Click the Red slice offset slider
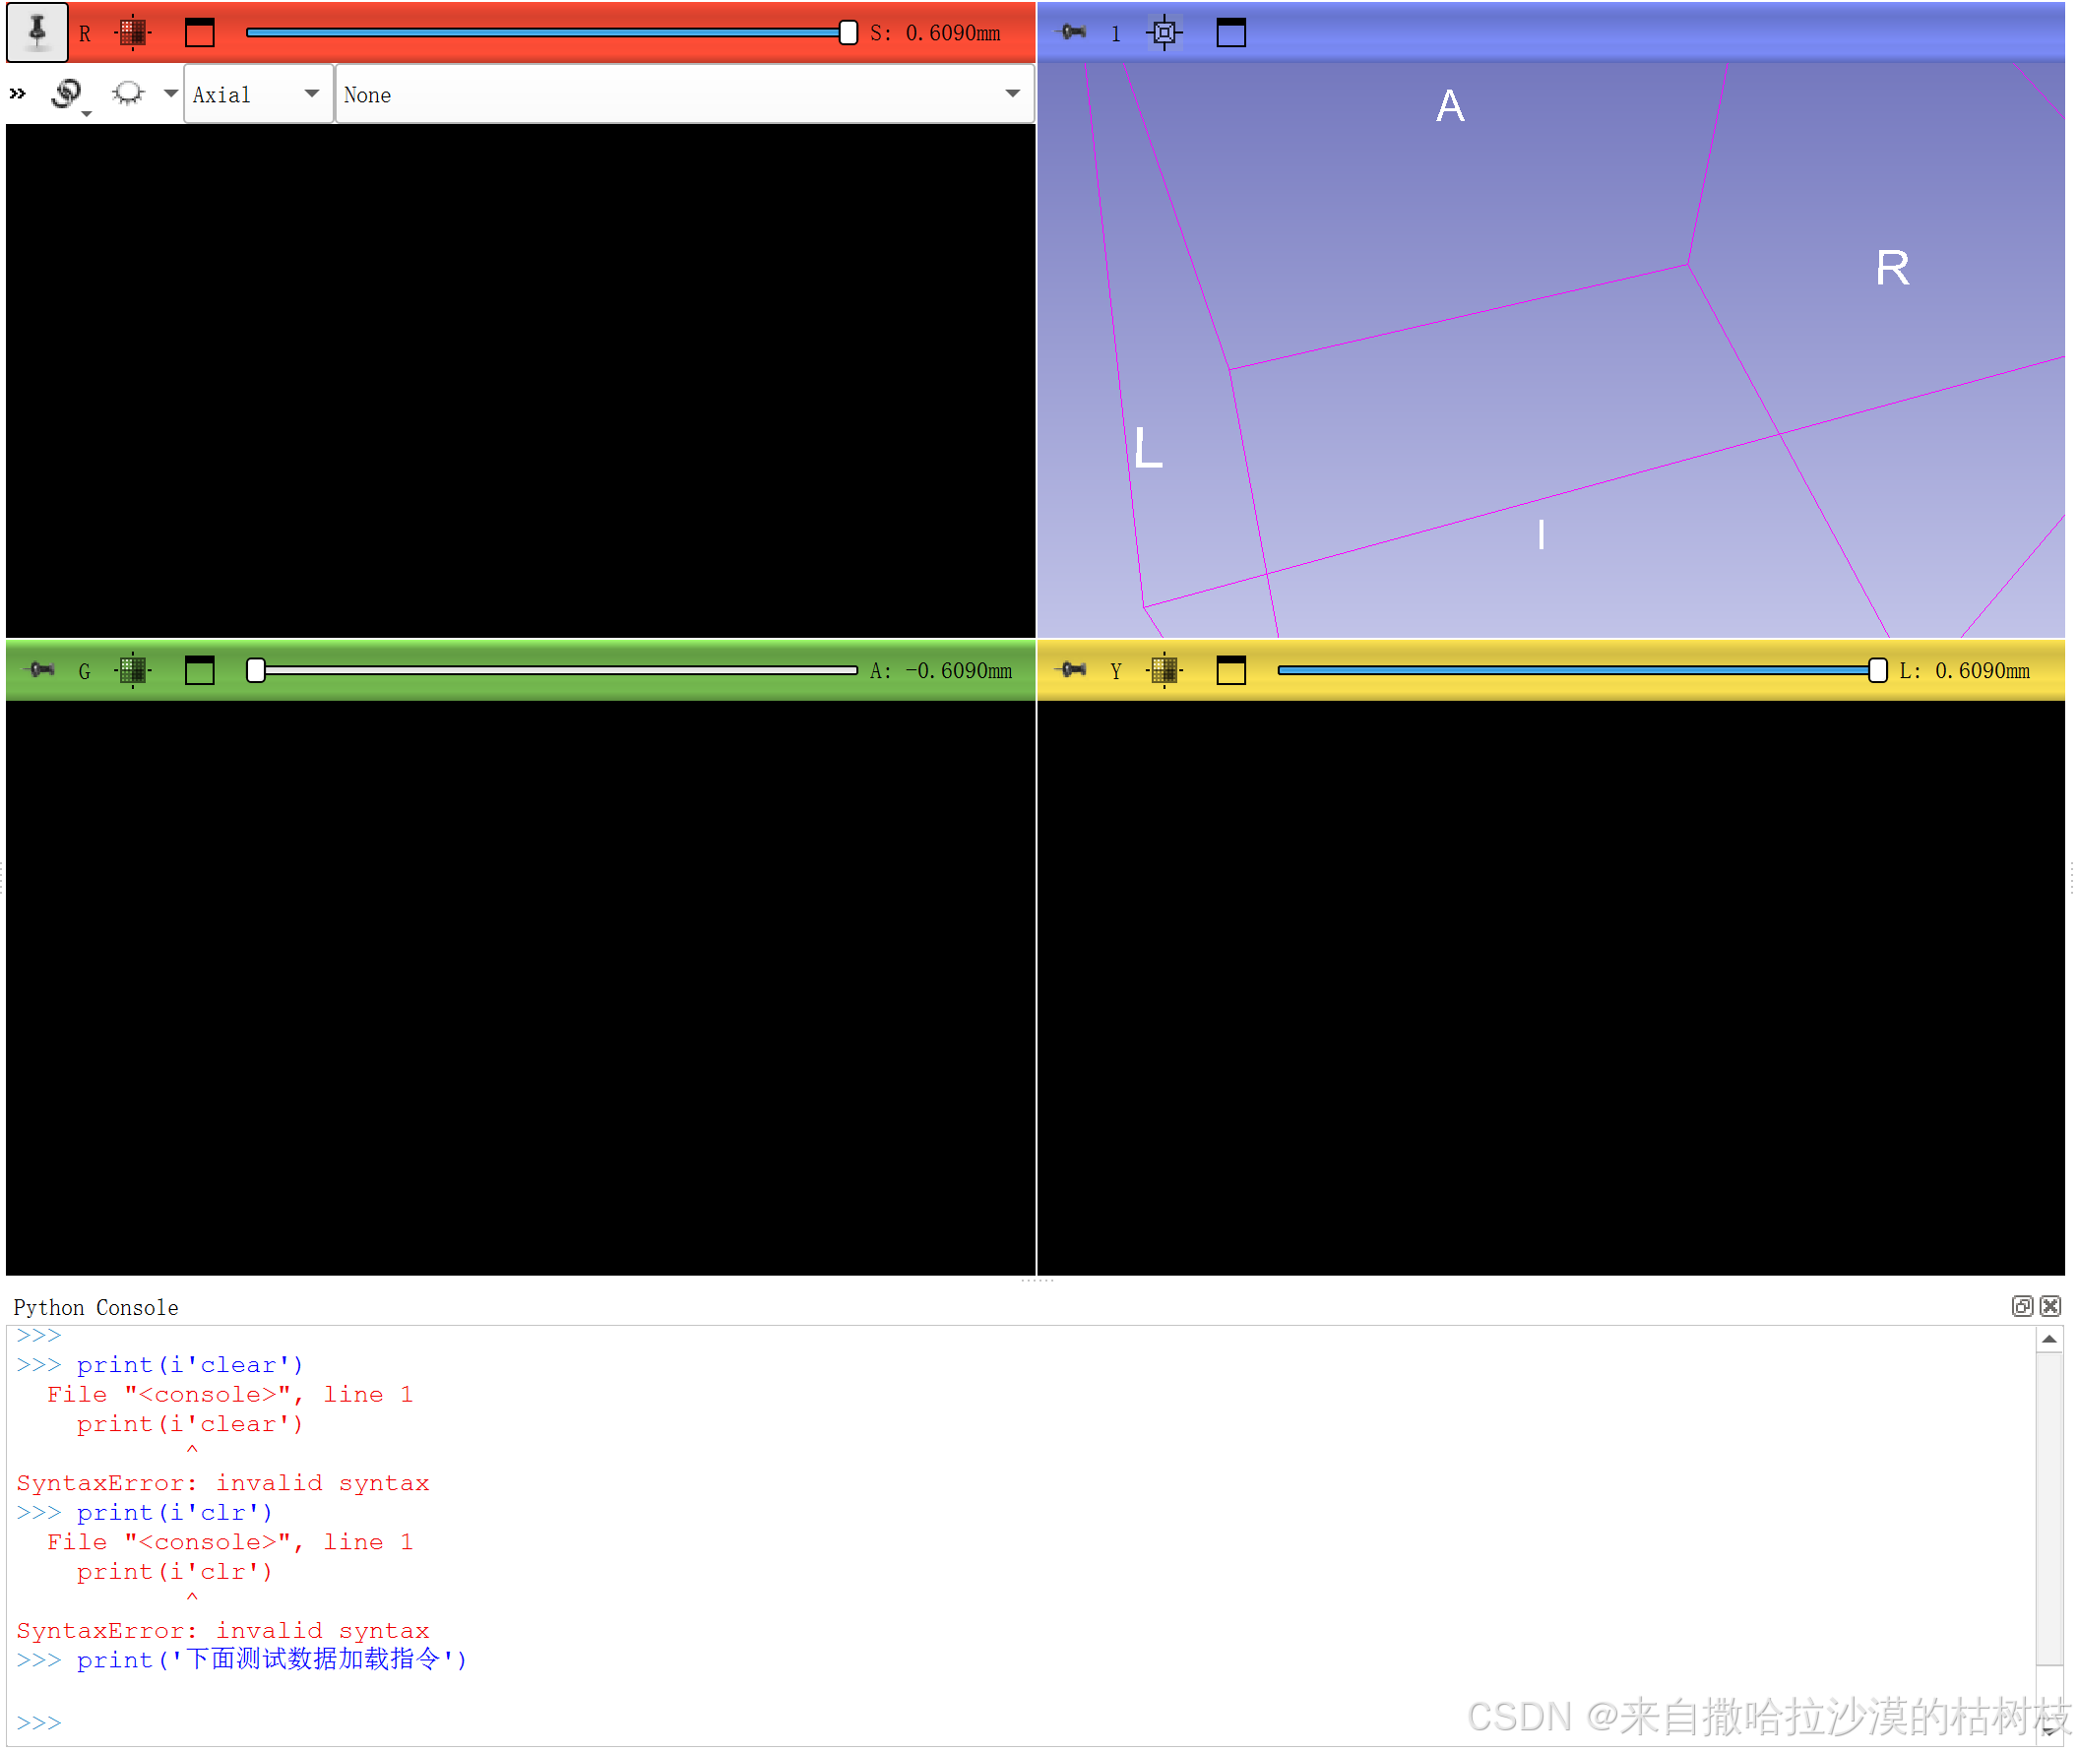The width and height of the screenshot is (2077, 1752). pyautogui.click(x=546, y=32)
